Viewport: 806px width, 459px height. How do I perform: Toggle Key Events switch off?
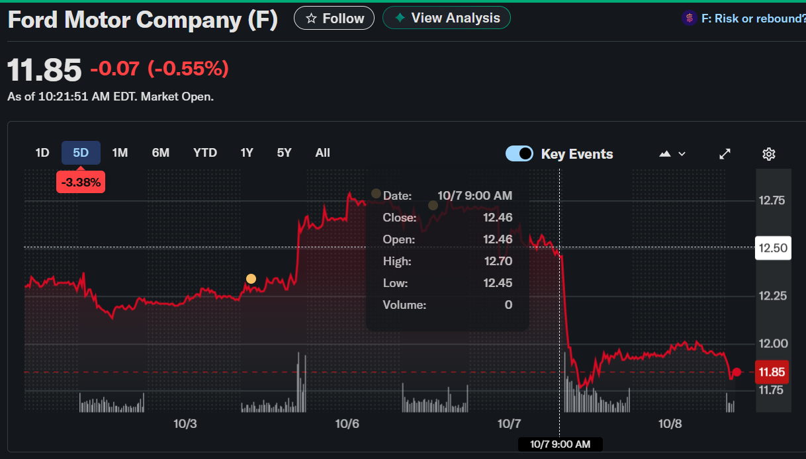(x=519, y=153)
